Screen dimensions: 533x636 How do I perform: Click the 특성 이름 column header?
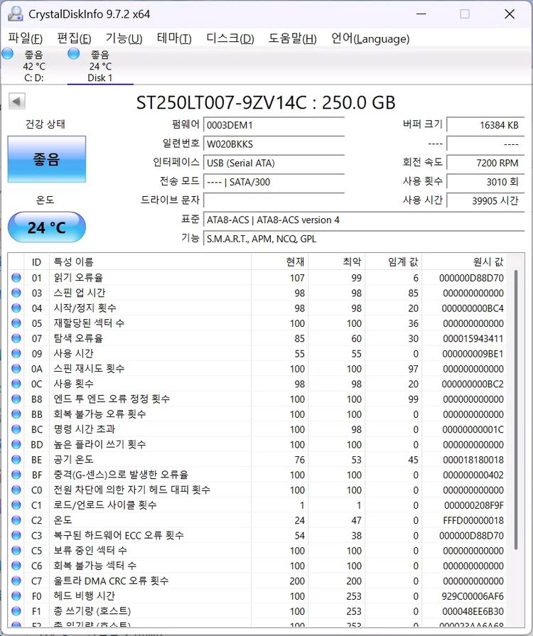[x=150, y=262]
